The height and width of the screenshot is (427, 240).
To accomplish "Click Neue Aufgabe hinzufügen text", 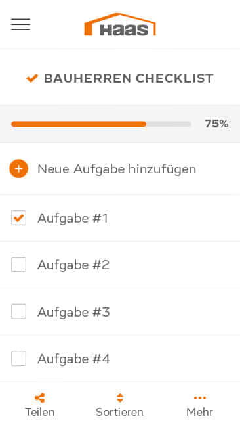I will pyautogui.click(x=117, y=169).
